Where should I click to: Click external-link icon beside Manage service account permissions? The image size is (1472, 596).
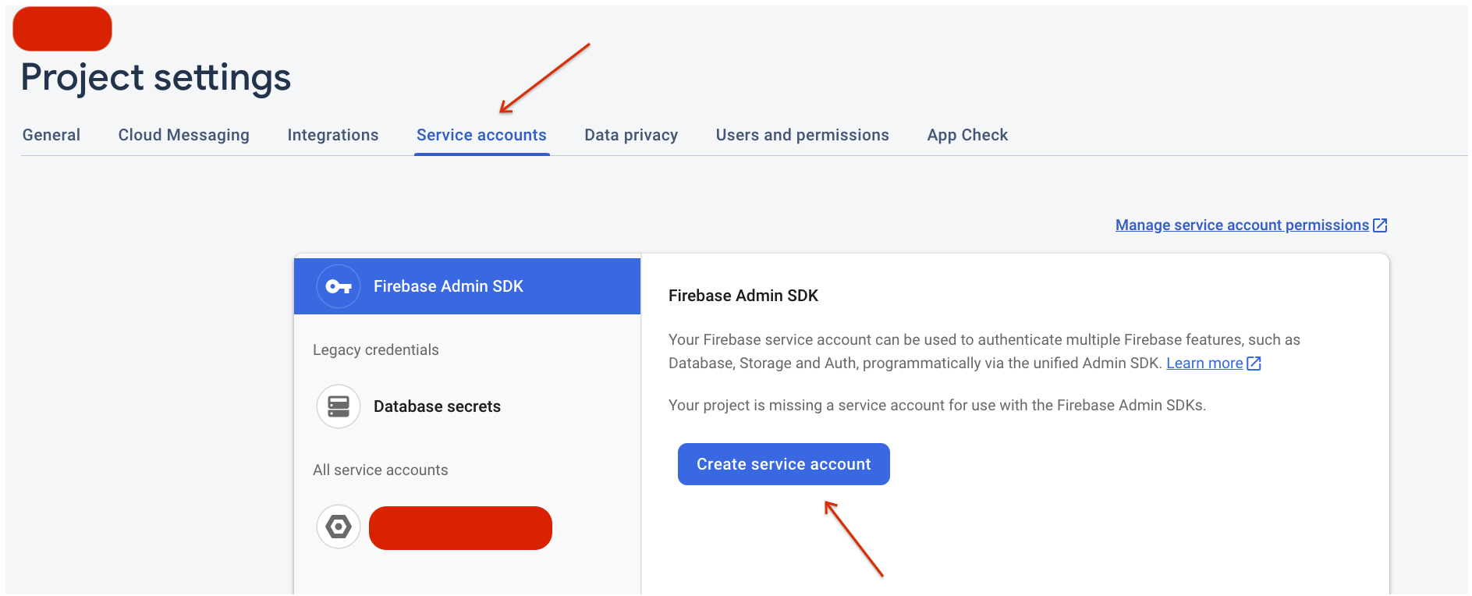click(x=1380, y=225)
